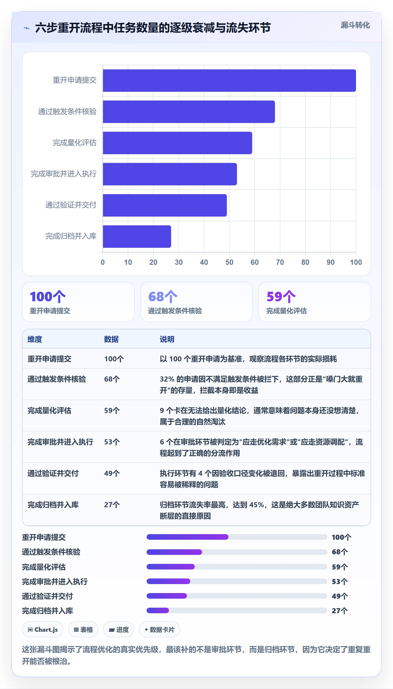Click the 说明 table column header
The height and width of the screenshot is (689, 393).
pyautogui.click(x=167, y=339)
